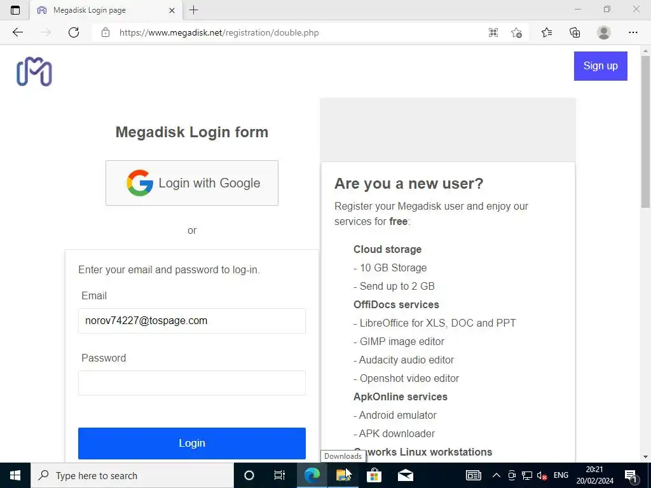The image size is (651, 488).
Task: Show hidden system tray icons
Action: [x=496, y=475]
